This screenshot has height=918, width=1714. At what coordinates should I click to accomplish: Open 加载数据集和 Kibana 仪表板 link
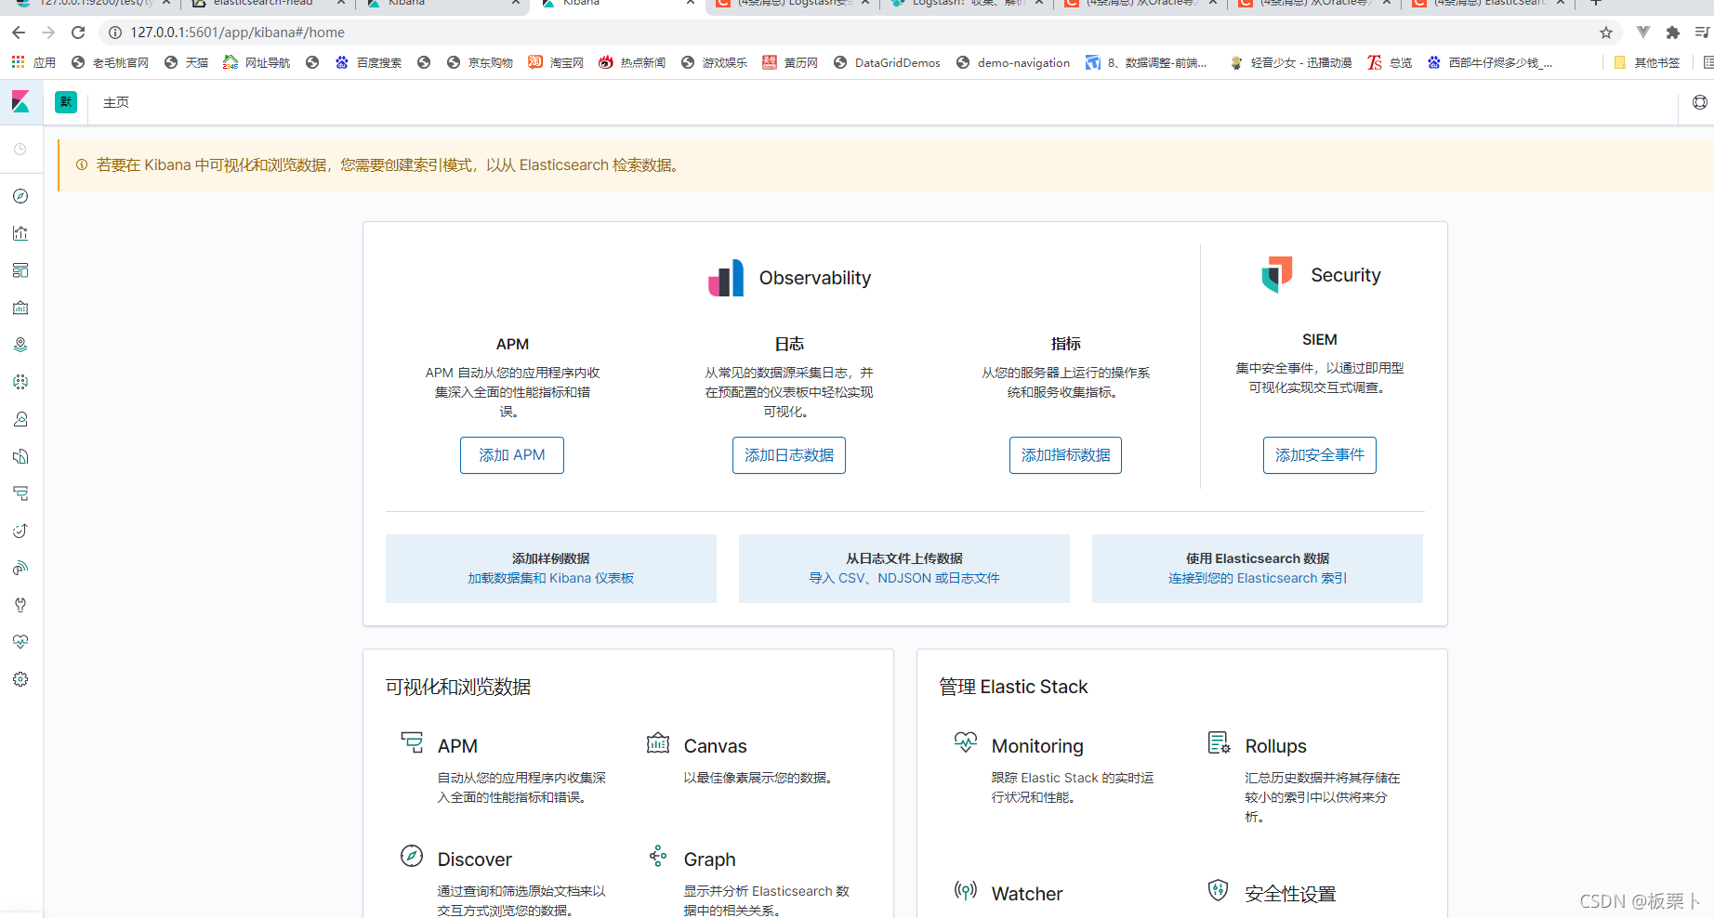point(551,578)
